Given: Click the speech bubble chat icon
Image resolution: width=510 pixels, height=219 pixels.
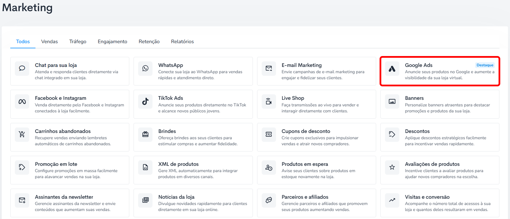Looking at the screenshot, I should click(x=22, y=68).
